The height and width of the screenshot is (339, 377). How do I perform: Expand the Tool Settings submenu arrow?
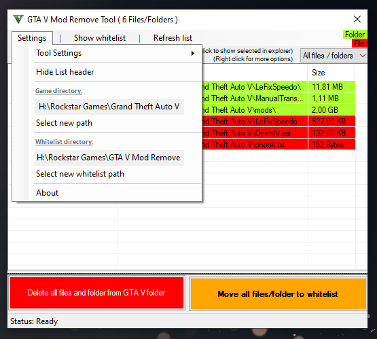pyautogui.click(x=193, y=53)
